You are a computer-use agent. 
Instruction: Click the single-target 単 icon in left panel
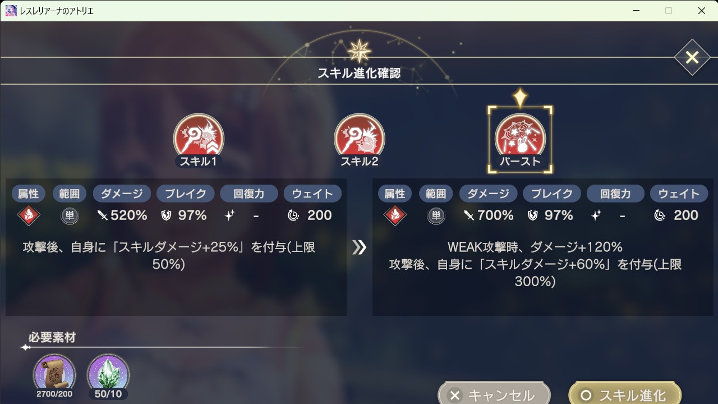click(70, 215)
